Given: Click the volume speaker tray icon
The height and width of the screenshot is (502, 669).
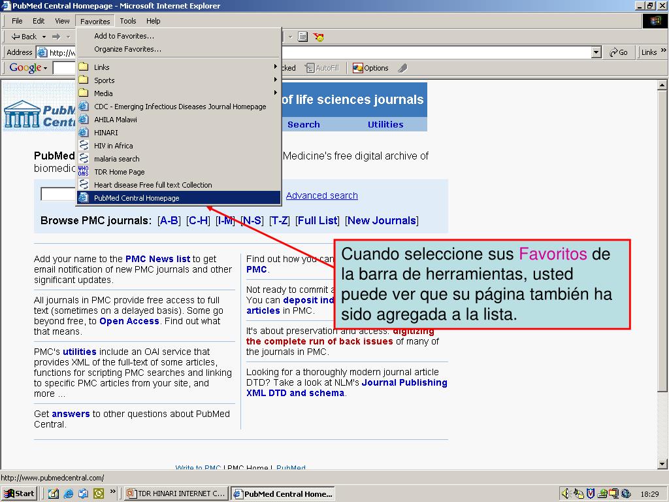Looking at the screenshot, I should coord(566,494).
